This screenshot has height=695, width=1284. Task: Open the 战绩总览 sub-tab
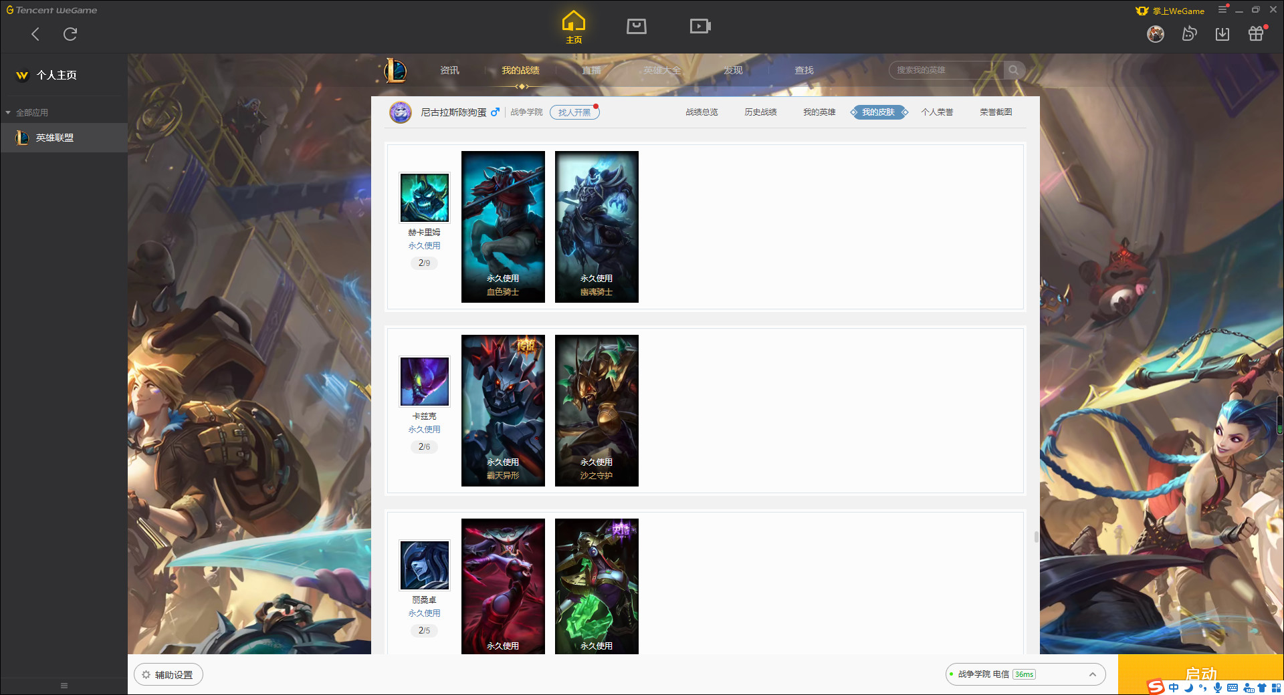(702, 112)
